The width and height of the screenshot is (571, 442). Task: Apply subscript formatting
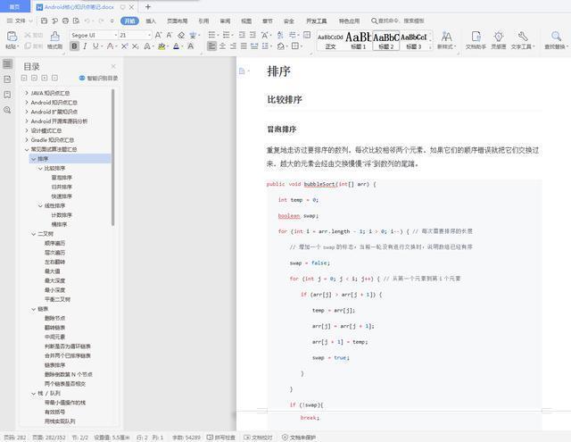[x=135, y=46]
